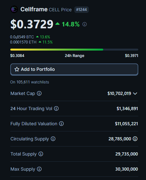146x180 pixels.
Task: Click the Cellframe coin logo
Action: (x=14, y=9)
